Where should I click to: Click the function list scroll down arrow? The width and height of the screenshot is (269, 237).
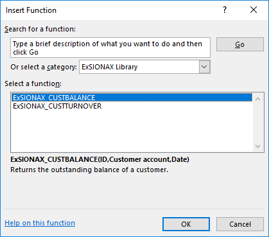(258, 146)
